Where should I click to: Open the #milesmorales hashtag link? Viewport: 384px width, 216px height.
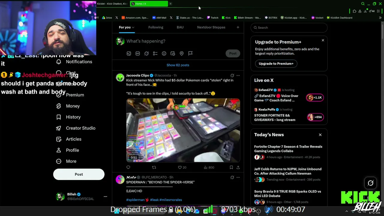click(x=171, y=200)
